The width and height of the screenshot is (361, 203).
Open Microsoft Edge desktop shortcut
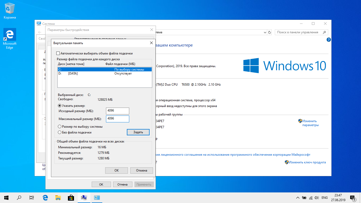pyautogui.click(x=10, y=38)
